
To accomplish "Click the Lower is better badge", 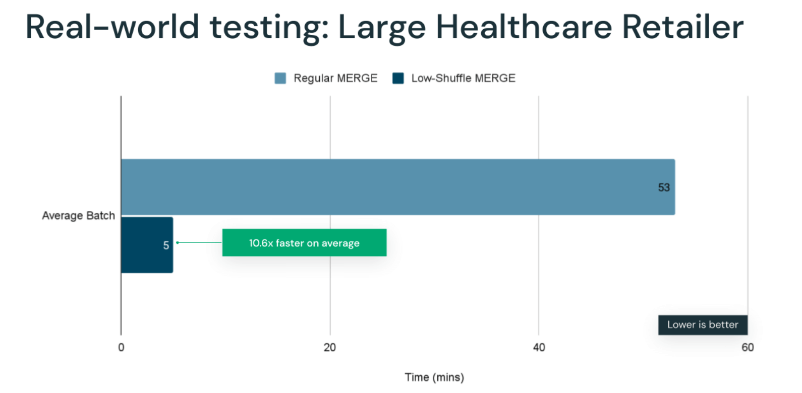I will pyautogui.click(x=703, y=324).
